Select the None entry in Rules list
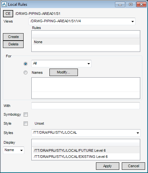Viewport: 148px width, 173px height. (x=86, y=42)
